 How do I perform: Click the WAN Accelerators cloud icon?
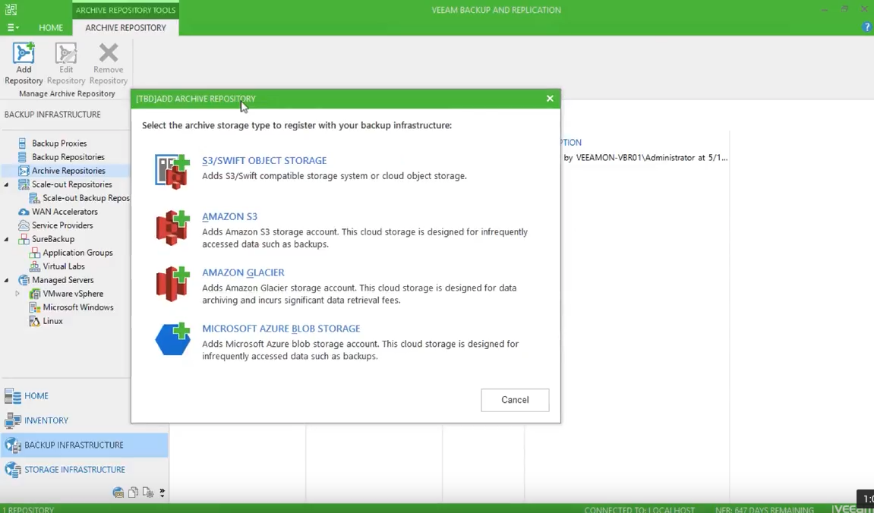coord(23,212)
